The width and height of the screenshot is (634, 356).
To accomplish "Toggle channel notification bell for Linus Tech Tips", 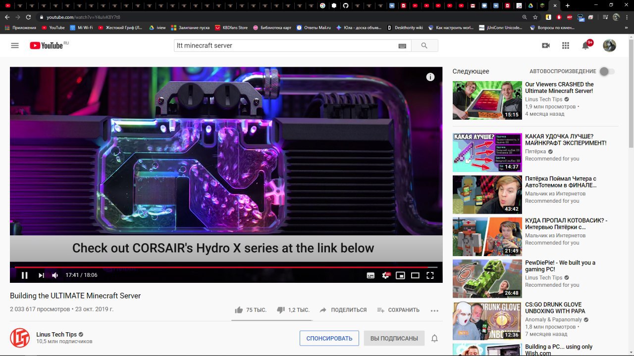I will pyautogui.click(x=434, y=338).
